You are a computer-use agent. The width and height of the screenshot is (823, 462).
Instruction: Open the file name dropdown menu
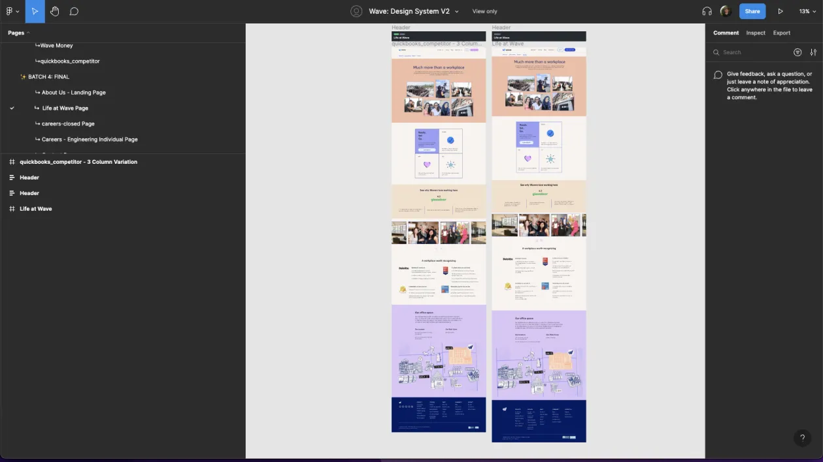click(456, 11)
